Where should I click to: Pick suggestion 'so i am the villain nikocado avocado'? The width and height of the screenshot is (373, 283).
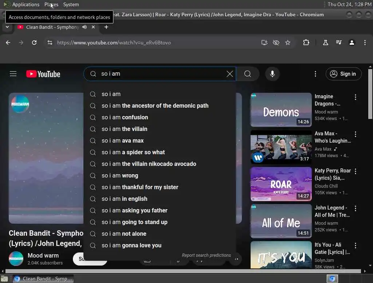[160, 164]
